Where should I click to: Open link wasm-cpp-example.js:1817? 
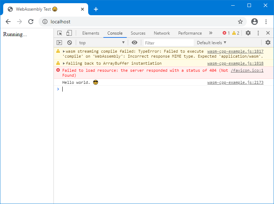click(x=235, y=51)
